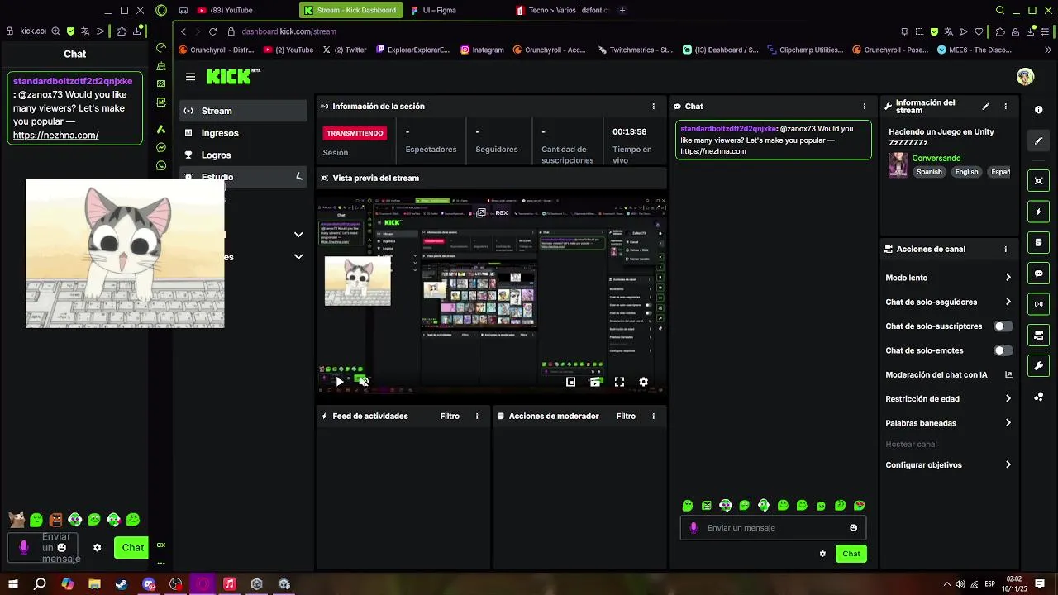Enable Chat de solo-suscriptores switch
This screenshot has width=1058, height=595.
click(1003, 326)
